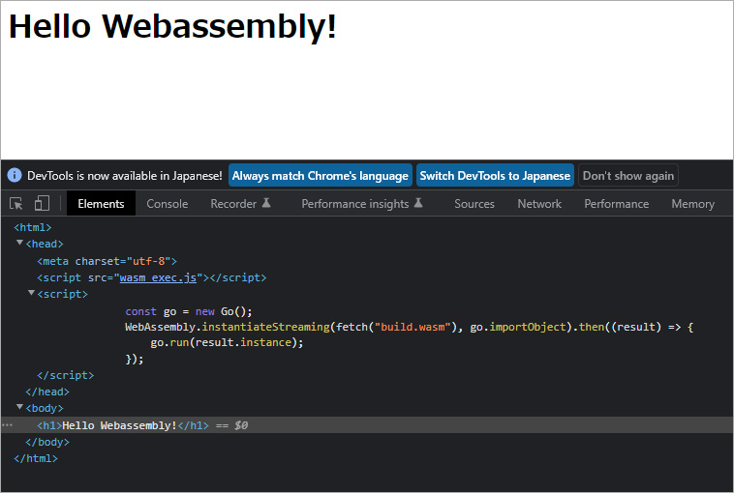Select the closing html tag
Viewport: 734px width, 493px height.
click(x=36, y=458)
